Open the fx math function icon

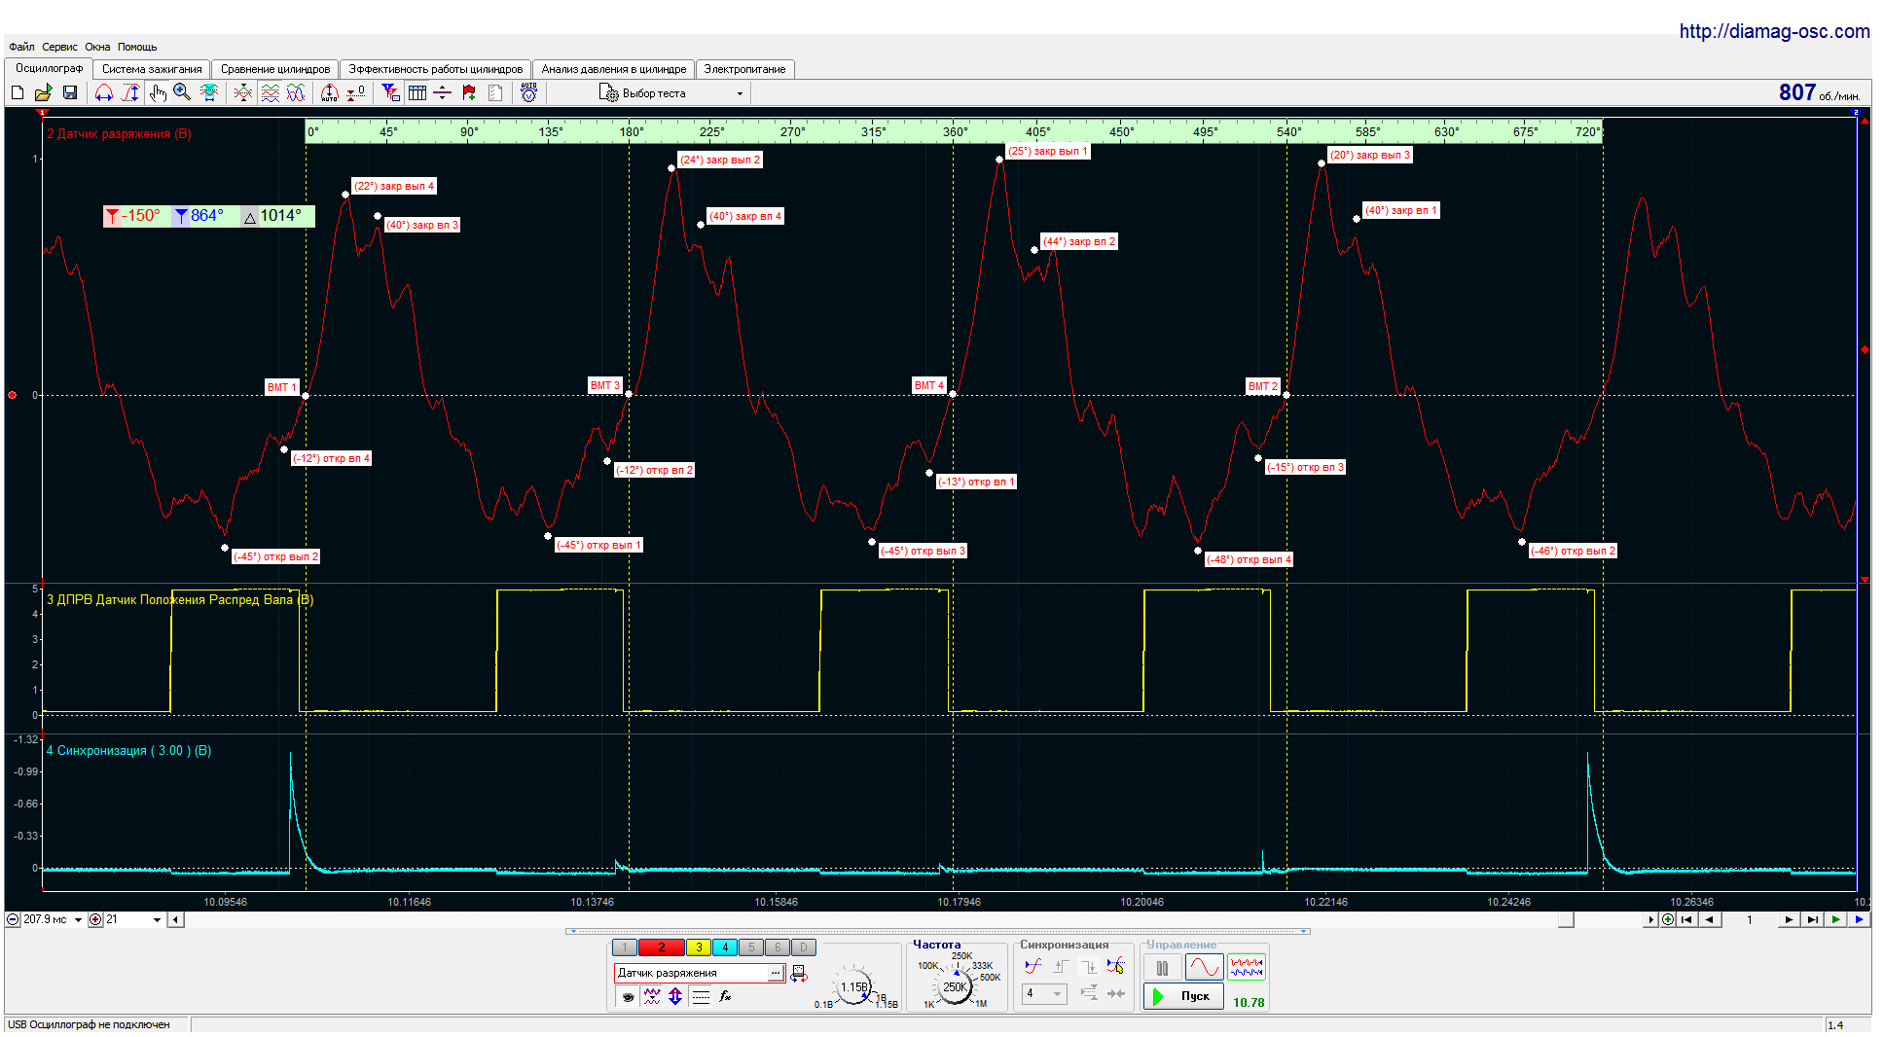(726, 996)
